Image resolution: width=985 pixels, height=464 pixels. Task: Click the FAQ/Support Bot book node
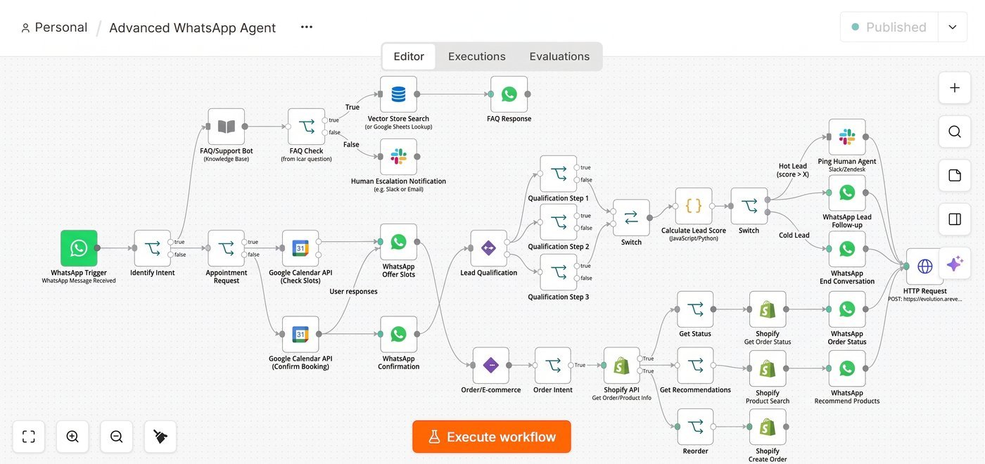pos(227,127)
